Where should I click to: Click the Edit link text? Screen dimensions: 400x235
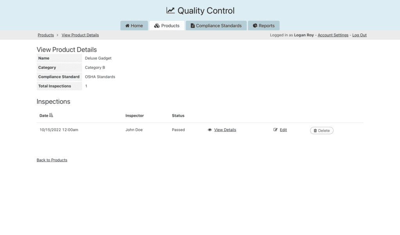point(283,130)
